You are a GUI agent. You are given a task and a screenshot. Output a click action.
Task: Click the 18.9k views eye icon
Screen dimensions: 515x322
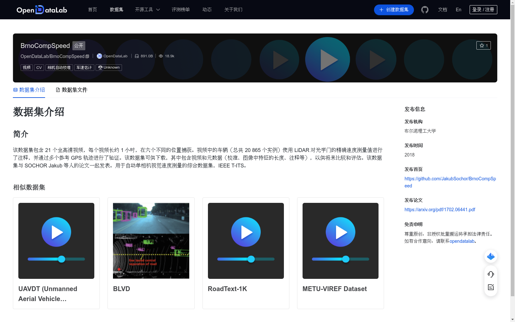[x=161, y=56]
